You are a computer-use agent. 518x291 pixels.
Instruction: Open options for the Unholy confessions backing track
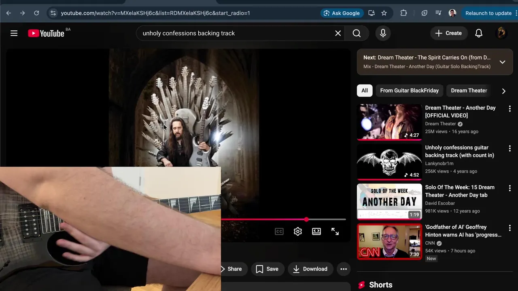(510, 148)
